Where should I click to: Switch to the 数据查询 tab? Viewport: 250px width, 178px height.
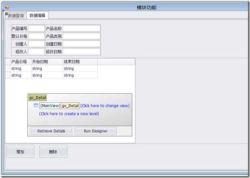[16, 15]
